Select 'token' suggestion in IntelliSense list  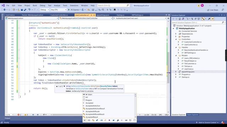[90, 95]
